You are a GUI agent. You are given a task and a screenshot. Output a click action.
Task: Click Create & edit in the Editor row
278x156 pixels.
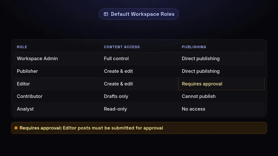pyautogui.click(x=118, y=84)
